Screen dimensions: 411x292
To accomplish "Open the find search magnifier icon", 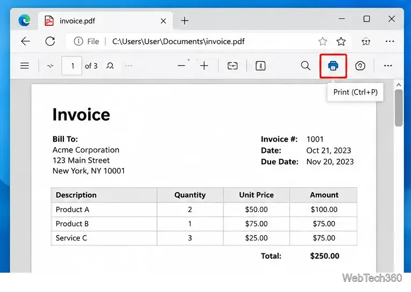I will 306,65.
